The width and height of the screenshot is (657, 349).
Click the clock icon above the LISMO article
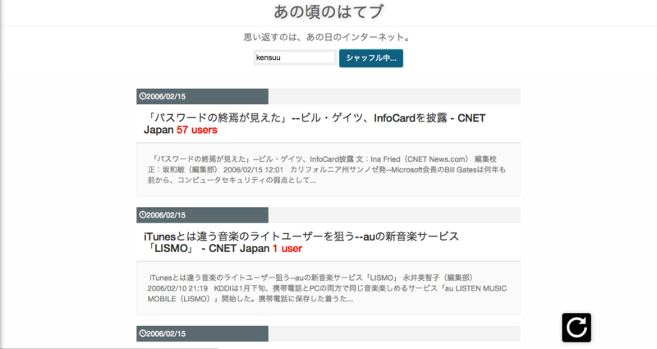(x=142, y=215)
